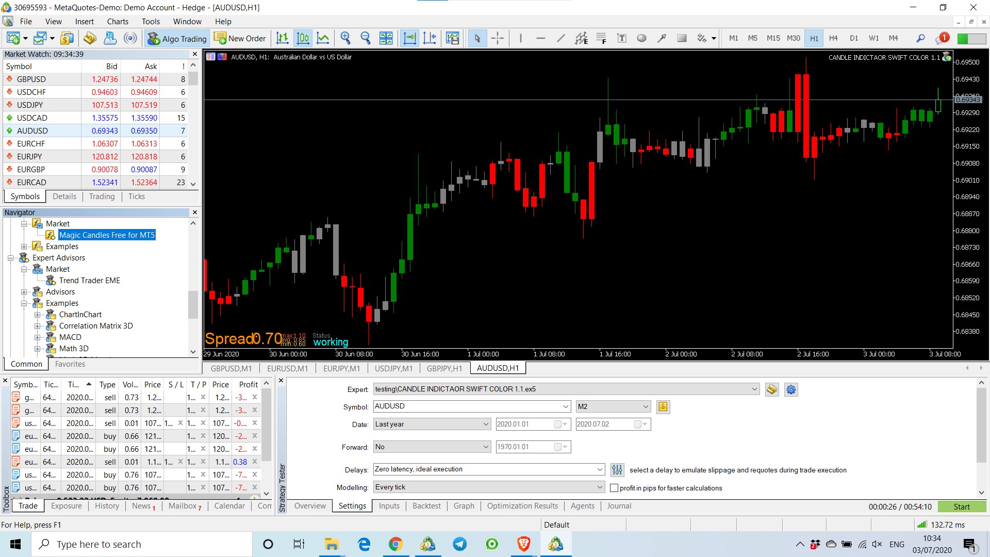Click the zoom in magnifier icon
The height and width of the screenshot is (557, 990).
pos(345,38)
